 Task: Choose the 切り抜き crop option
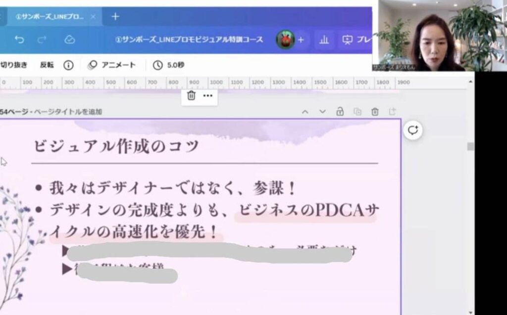(13, 65)
